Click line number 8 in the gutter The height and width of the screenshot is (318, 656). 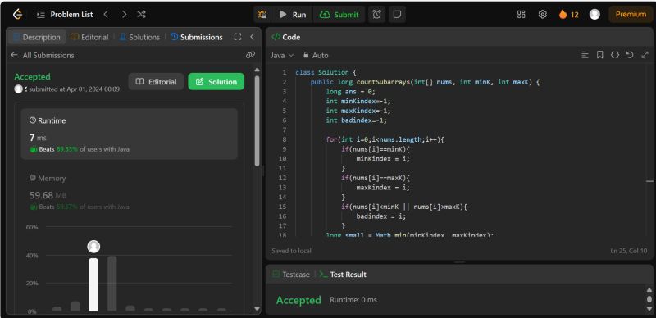285,140
